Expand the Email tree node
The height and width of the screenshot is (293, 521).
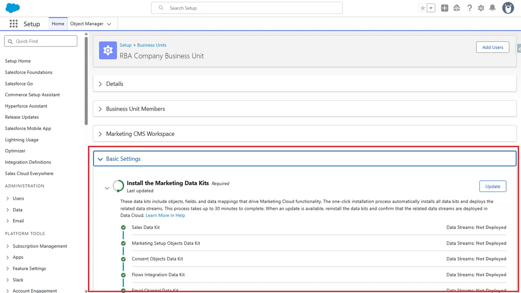click(8, 221)
